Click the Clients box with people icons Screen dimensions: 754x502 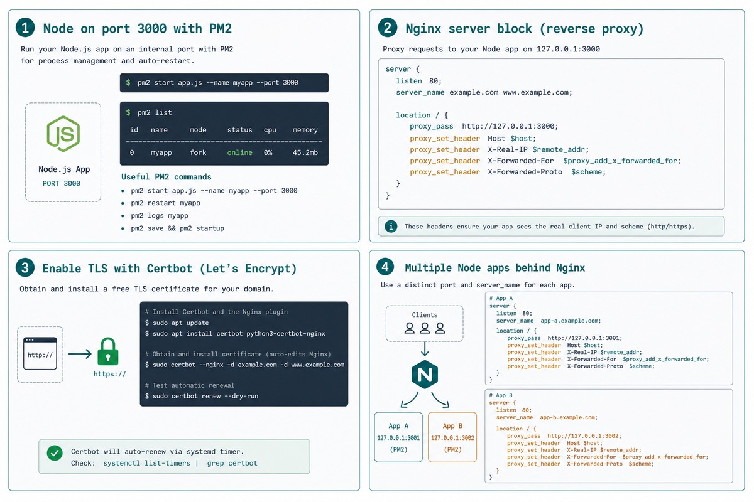(x=425, y=323)
